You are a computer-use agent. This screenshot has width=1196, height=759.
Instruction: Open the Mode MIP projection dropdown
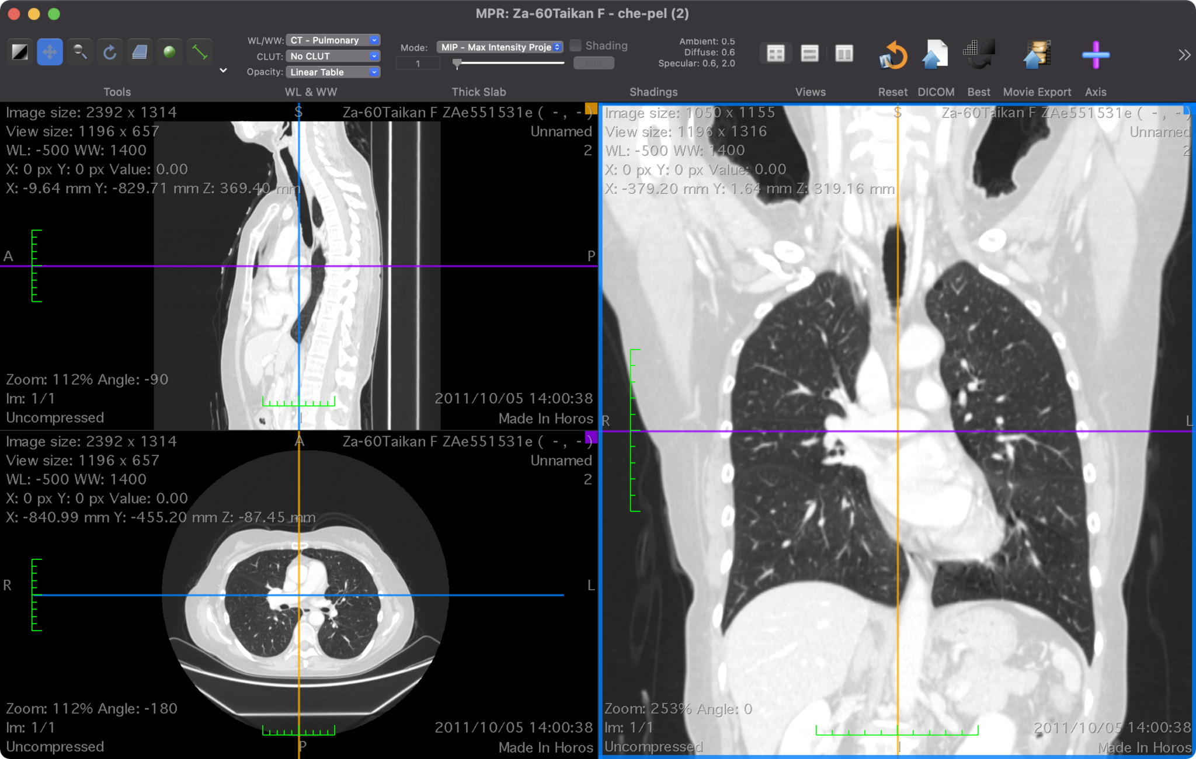[500, 47]
